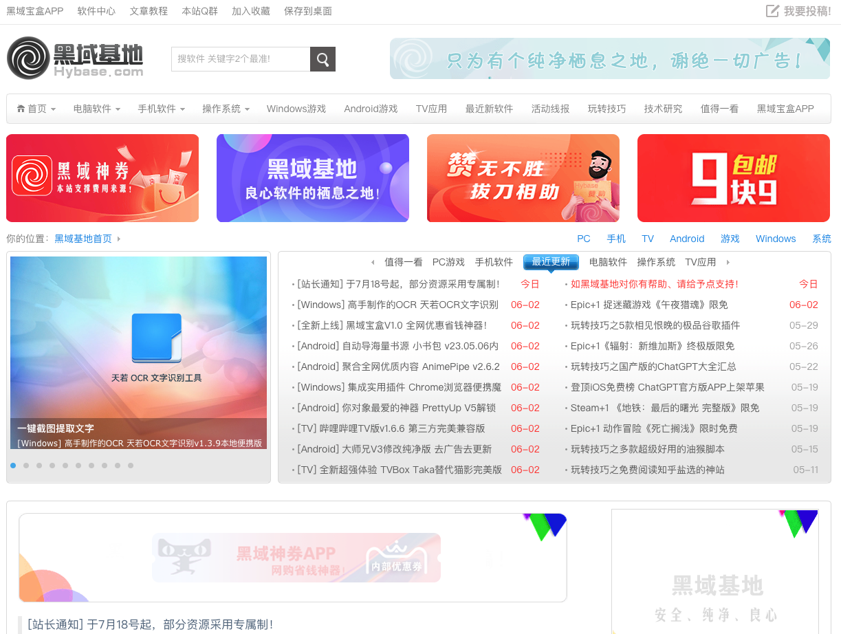Open the 黑域神券 red banner
This screenshot has height=634, width=841.
point(102,178)
